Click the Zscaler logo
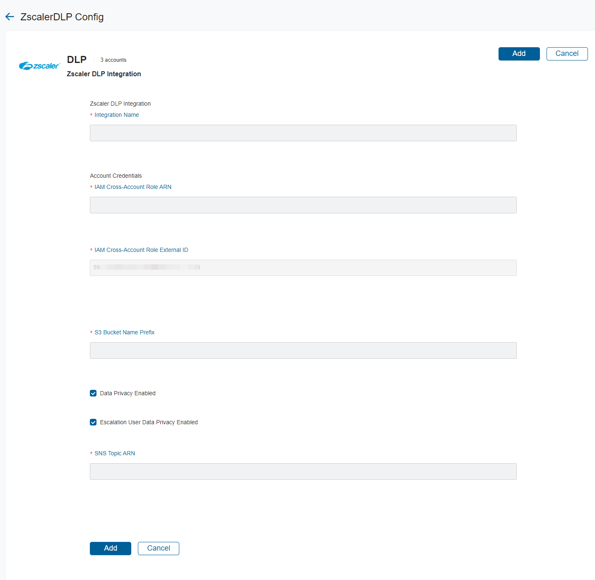The image size is (595, 580). [x=39, y=66]
